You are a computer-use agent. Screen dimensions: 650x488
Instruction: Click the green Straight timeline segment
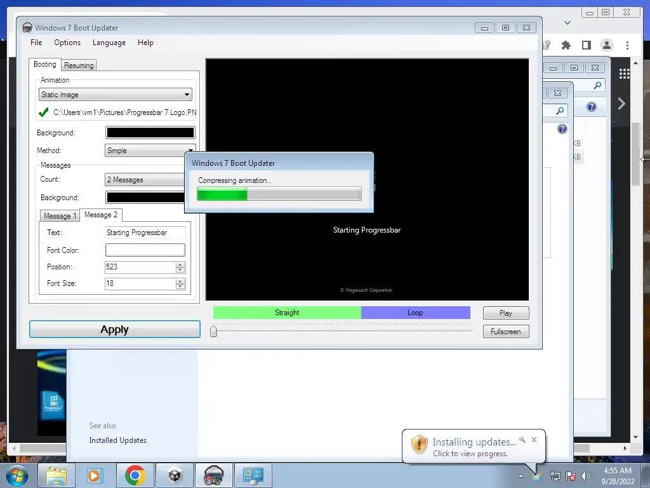coord(287,313)
